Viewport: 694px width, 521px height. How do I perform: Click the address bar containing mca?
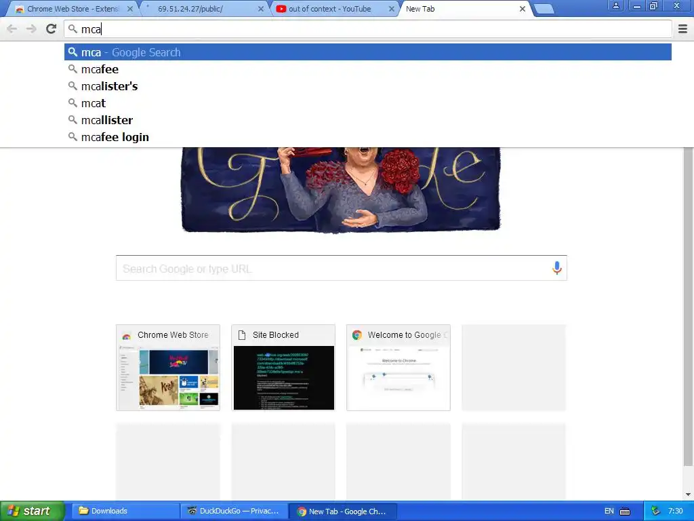[x=368, y=29]
